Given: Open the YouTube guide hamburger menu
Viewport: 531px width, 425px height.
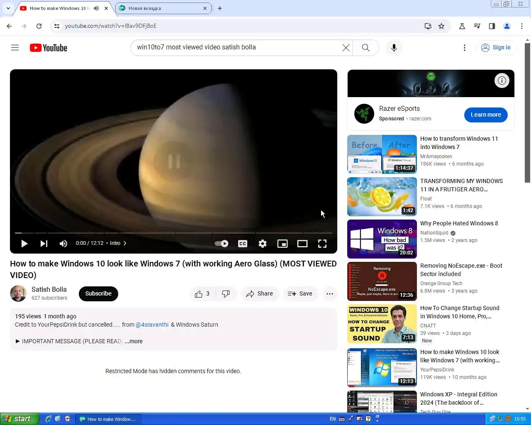Looking at the screenshot, I should 15,48.
